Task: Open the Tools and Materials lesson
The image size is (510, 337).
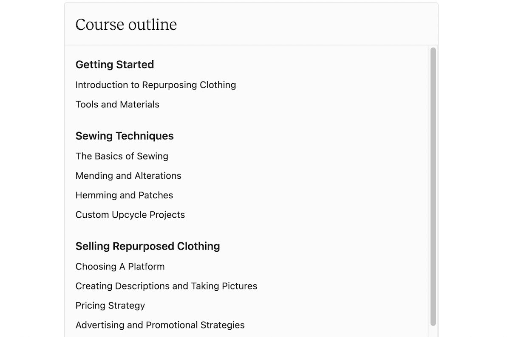Action: tap(117, 104)
